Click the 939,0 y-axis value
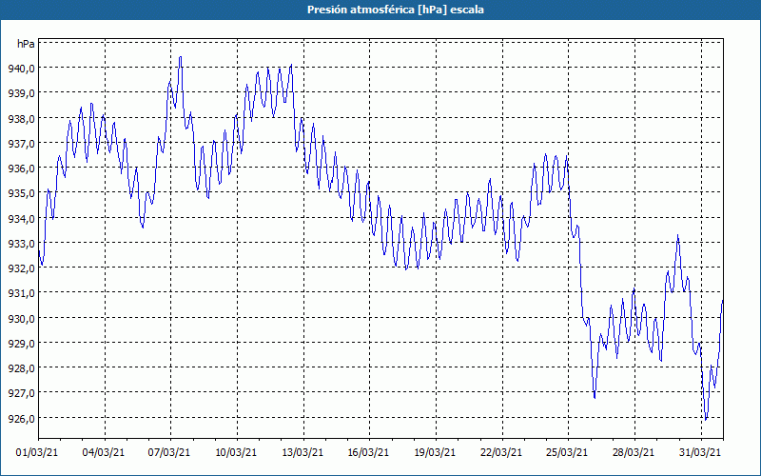The width and height of the screenshot is (761, 476). point(21,93)
